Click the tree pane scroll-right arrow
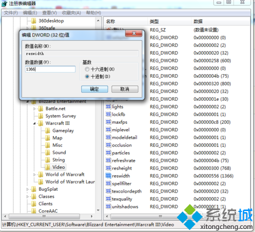The image size is (255, 232). 92,216
